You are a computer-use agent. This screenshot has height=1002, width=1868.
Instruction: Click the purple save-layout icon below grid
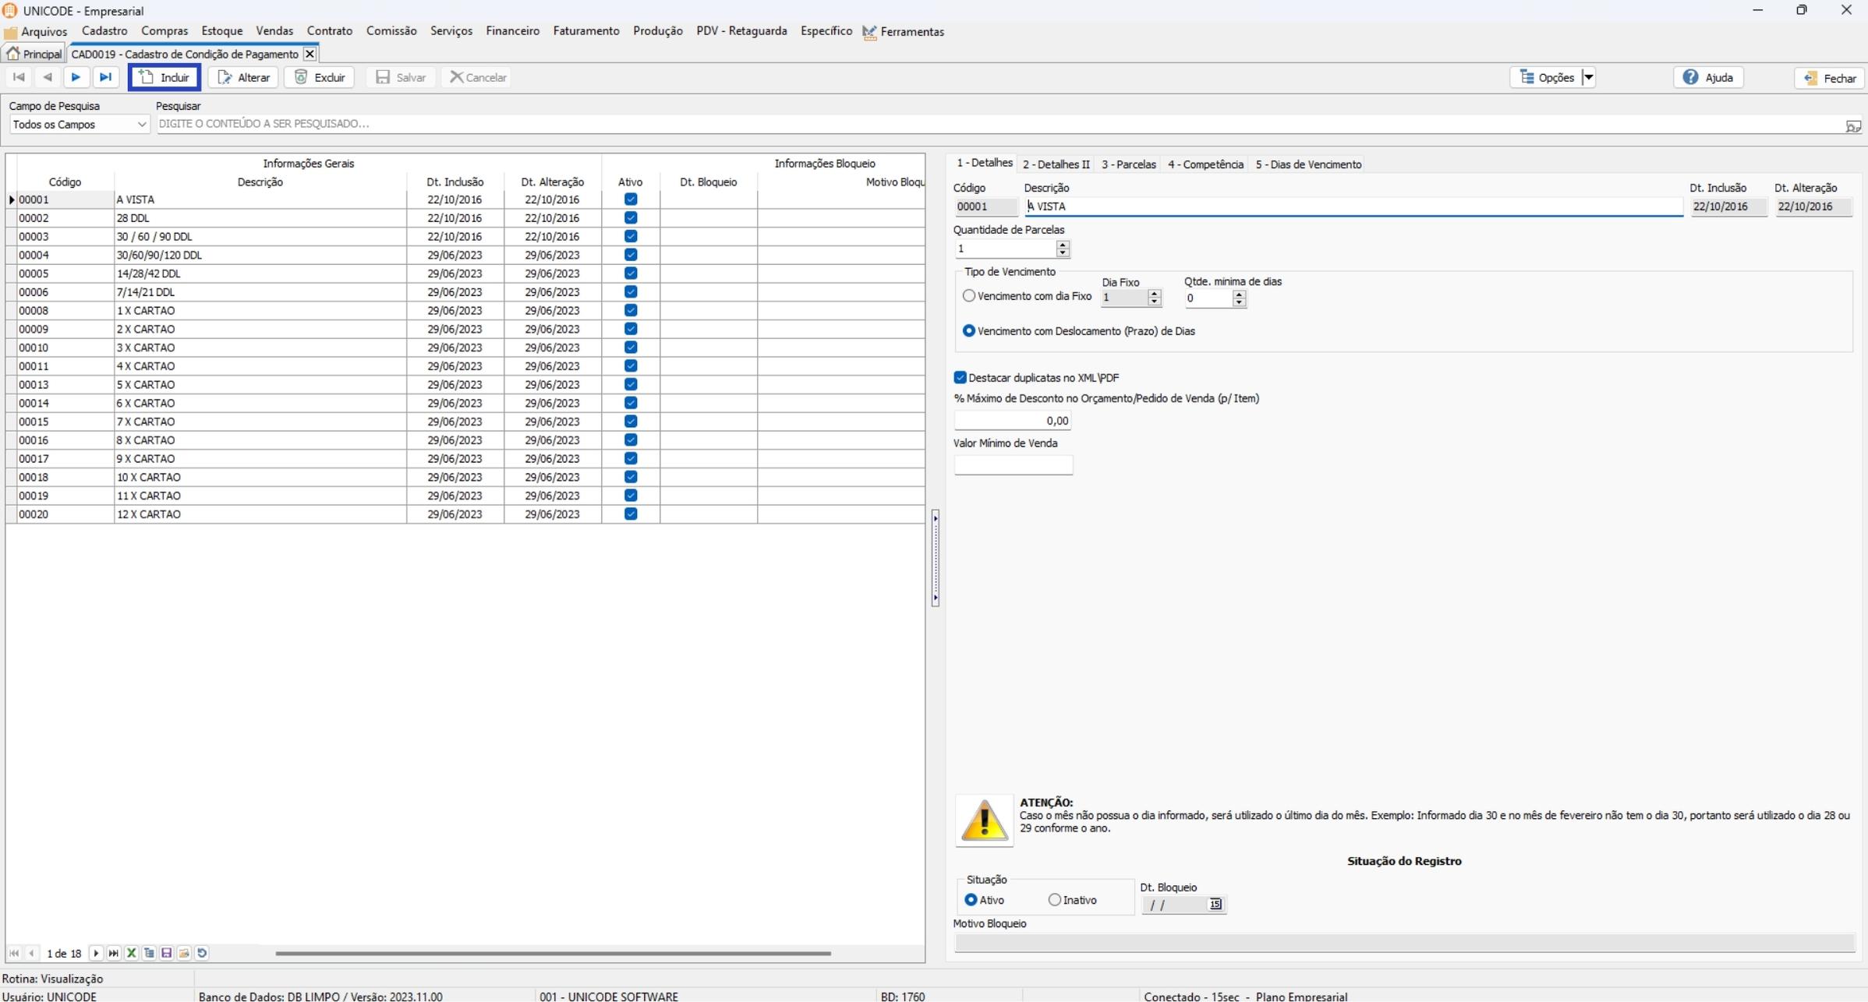[x=166, y=953]
